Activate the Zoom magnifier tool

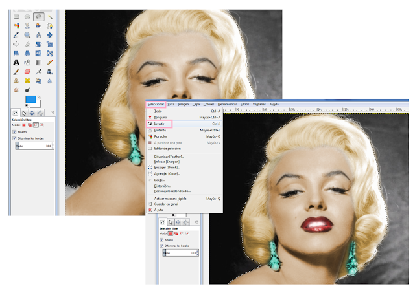point(27,35)
